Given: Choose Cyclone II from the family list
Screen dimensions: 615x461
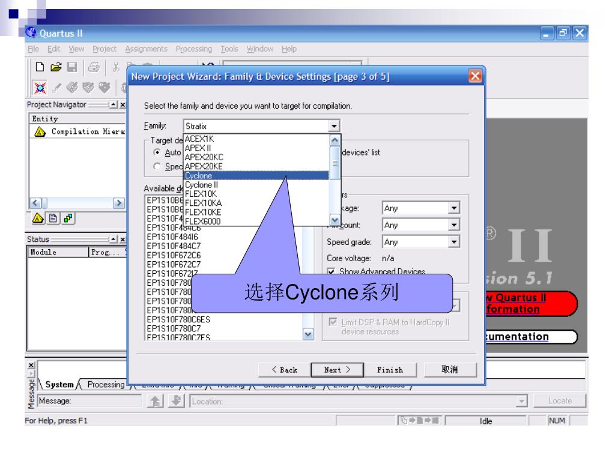Looking at the screenshot, I should (256, 185).
